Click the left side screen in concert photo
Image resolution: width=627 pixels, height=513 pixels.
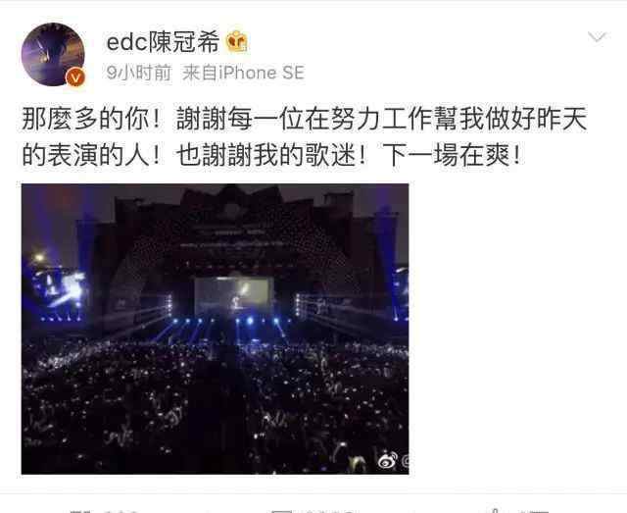pyautogui.click(x=61, y=288)
